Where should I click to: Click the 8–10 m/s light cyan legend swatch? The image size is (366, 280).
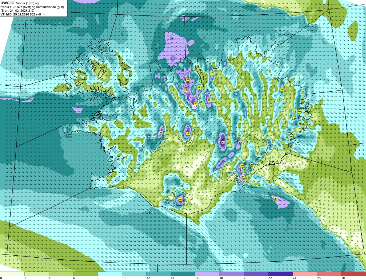110,274
